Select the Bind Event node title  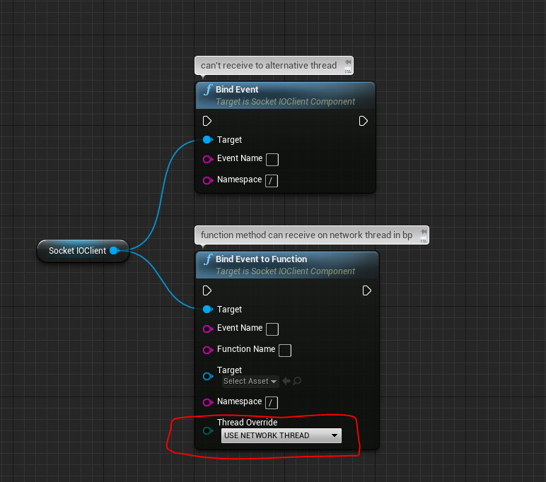click(237, 90)
